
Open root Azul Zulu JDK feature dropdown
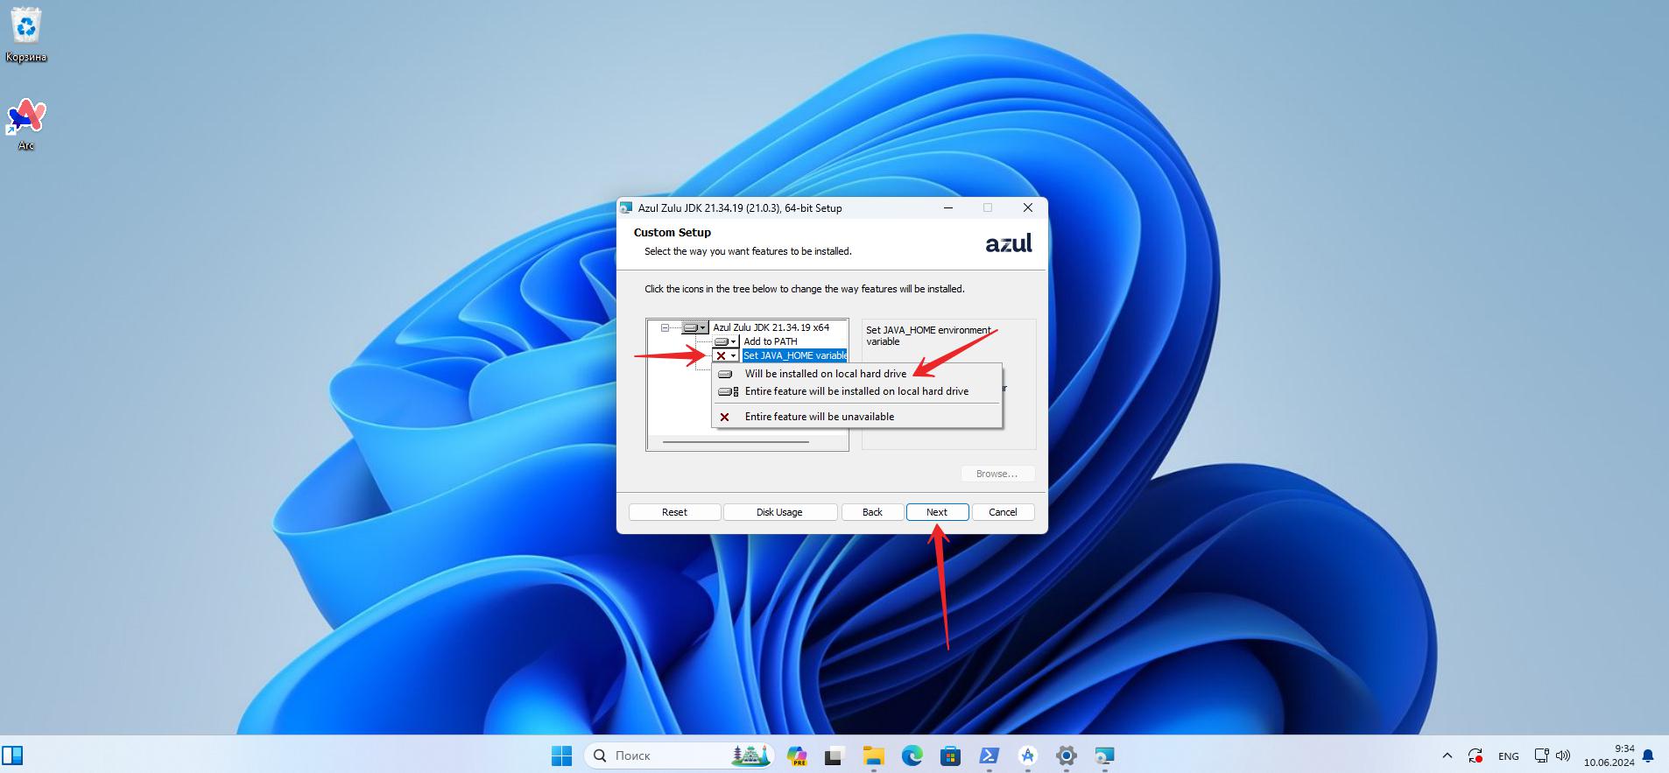tap(694, 327)
